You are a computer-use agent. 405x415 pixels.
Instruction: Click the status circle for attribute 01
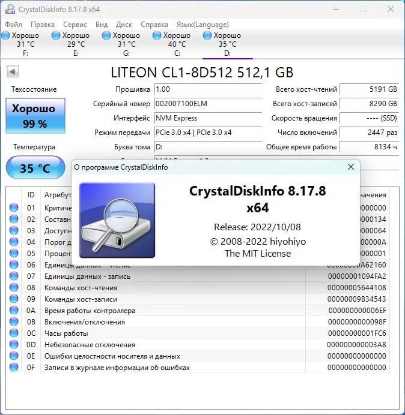click(14, 207)
